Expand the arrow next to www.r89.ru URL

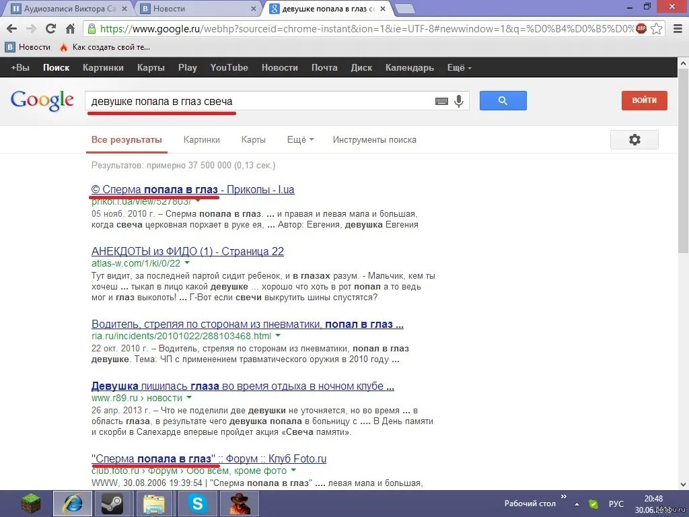click(189, 397)
